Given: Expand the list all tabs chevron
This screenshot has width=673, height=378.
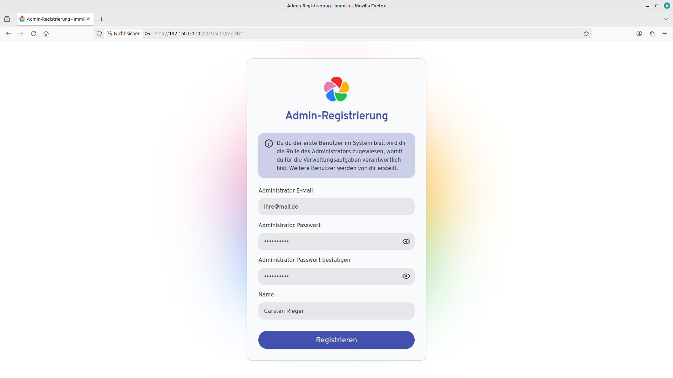Looking at the screenshot, I should click(666, 19).
